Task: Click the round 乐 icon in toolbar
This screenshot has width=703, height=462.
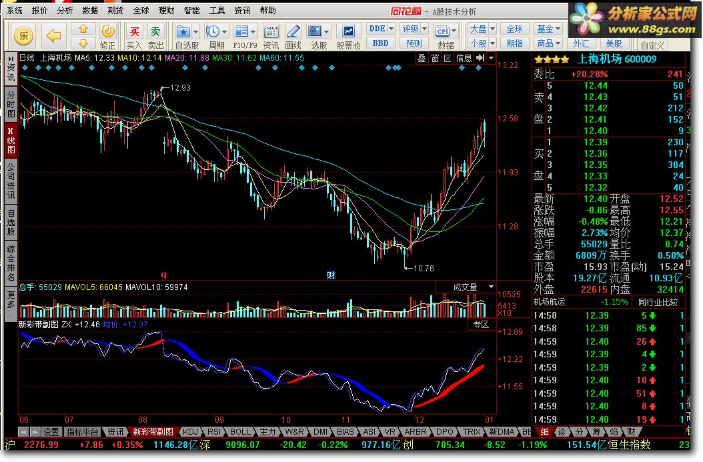Action: [x=23, y=35]
